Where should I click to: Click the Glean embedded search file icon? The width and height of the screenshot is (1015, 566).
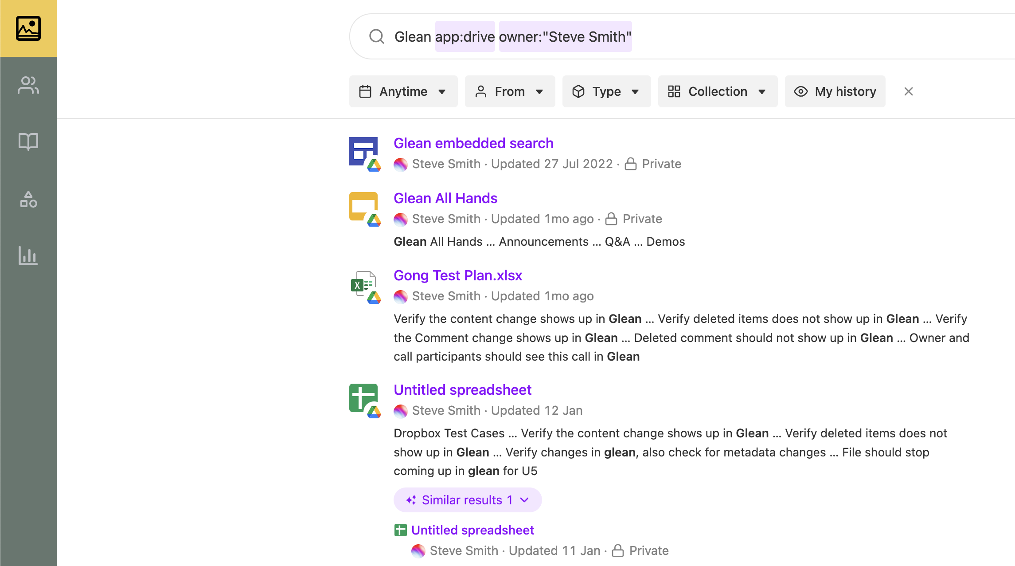coord(363,152)
